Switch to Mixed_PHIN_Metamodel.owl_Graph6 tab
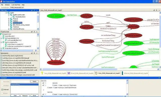 pos(80,73)
